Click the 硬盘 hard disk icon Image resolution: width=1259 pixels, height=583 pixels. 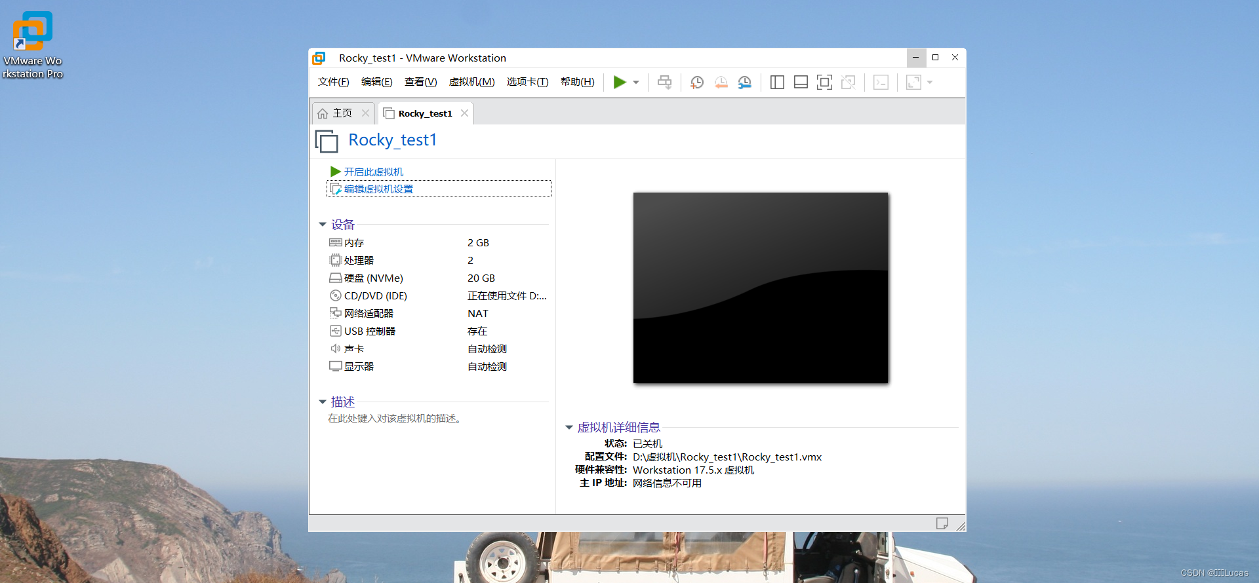tap(336, 278)
